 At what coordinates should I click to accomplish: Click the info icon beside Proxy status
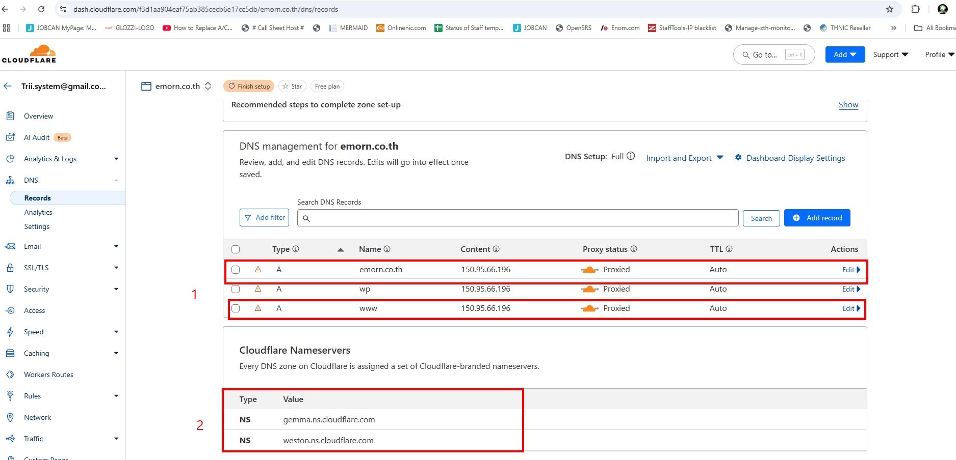click(x=634, y=249)
